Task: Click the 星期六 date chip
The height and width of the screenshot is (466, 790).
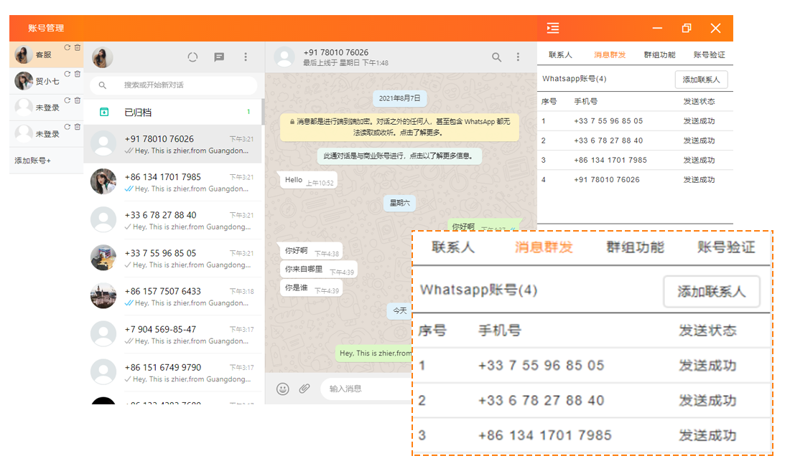Action: click(x=399, y=203)
